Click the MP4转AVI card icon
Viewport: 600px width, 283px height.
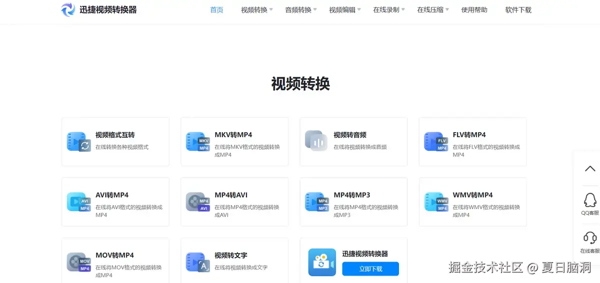click(198, 202)
